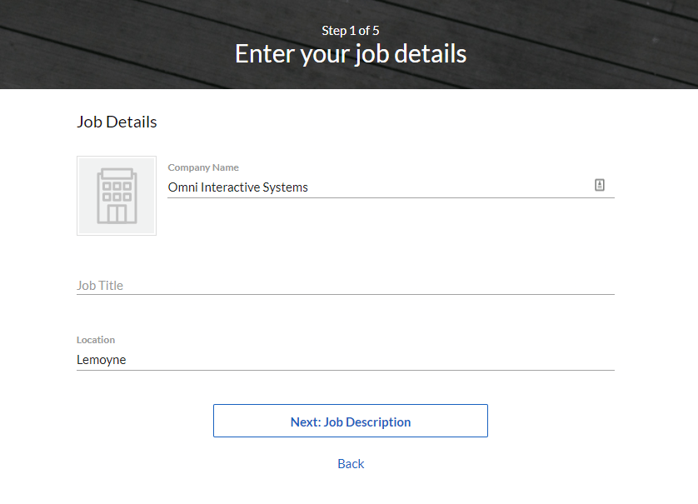The image size is (698, 504).
Task: Click the Omni Interactive Systems company name text
Action: pyautogui.click(x=237, y=187)
